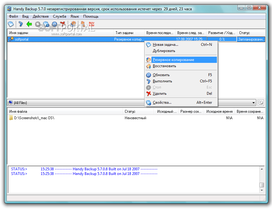The height and width of the screenshot is (209, 272).
Task: Click the log scrollbar up arrow
Action: pyautogui.click(x=262, y=169)
